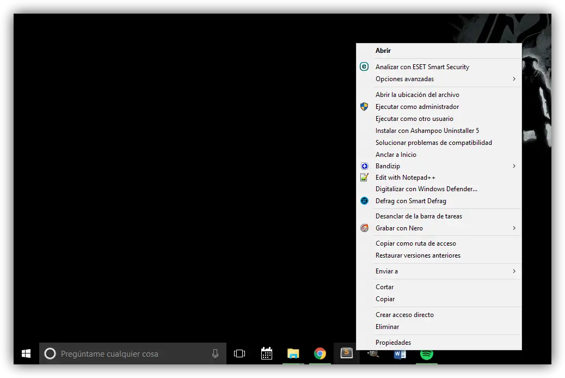Select Restaurar versiones anteriores
The image size is (565, 378).
[x=439, y=255]
